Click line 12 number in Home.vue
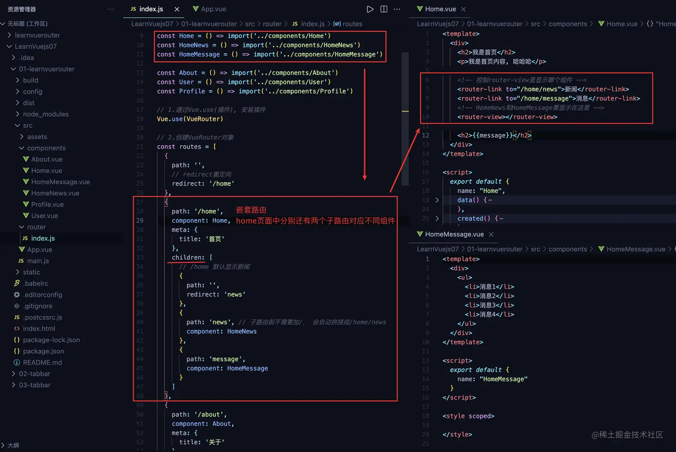The width and height of the screenshot is (676, 452). click(426, 135)
